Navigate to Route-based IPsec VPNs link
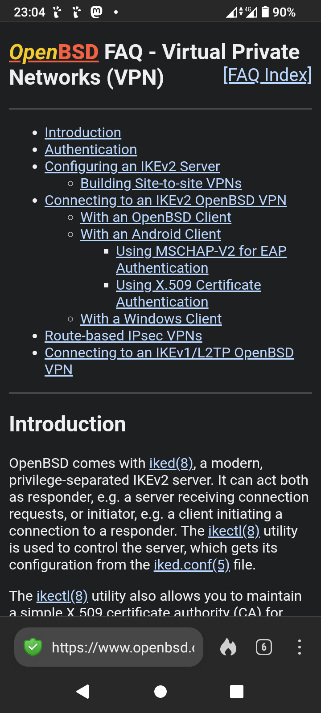The height and width of the screenshot is (713, 321). 123,336
